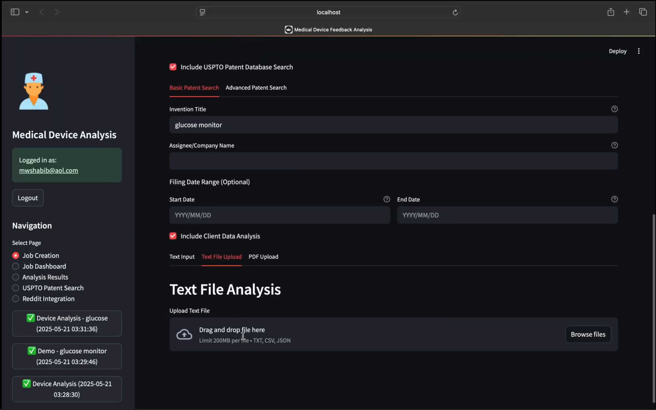Click the Drag and drop file here area
The width and height of the screenshot is (656, 410).
(394, 334)
